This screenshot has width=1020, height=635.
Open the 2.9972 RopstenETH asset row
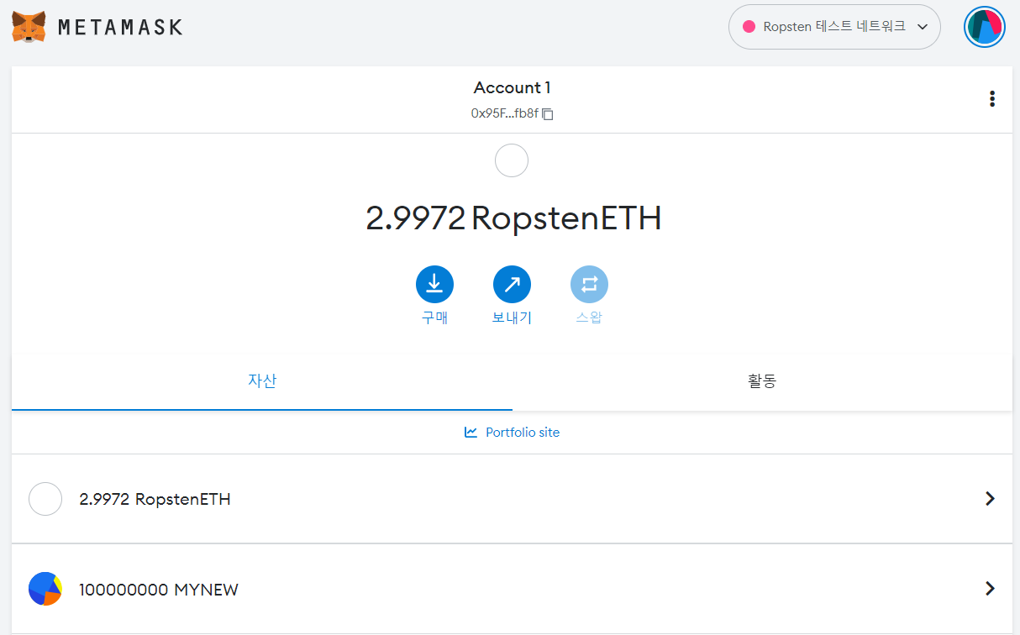tap(512, 499)
